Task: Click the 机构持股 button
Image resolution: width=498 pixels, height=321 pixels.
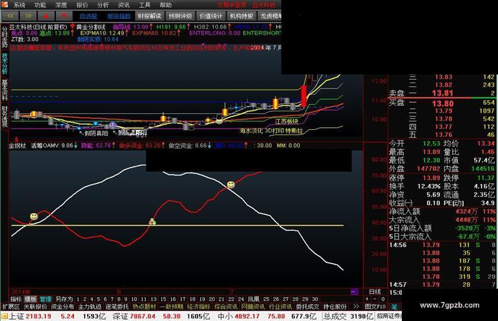Action: click(x=241, y=16)
